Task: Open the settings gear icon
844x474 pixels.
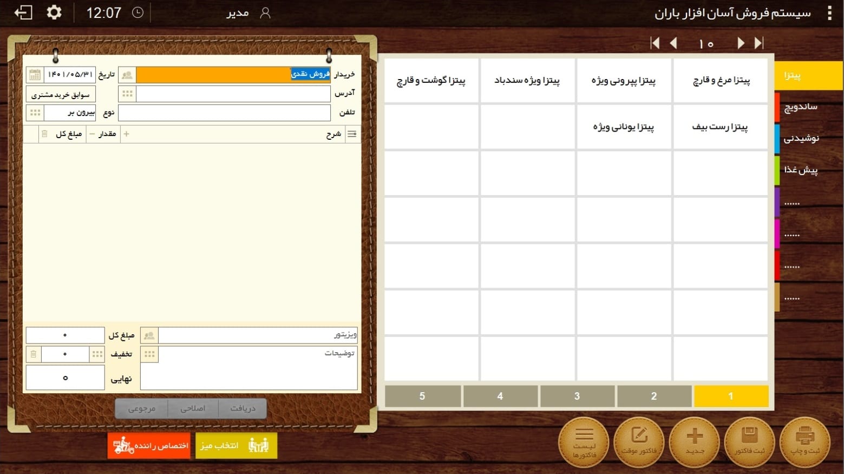Action: pyautogui.click(x=54, y=12)
